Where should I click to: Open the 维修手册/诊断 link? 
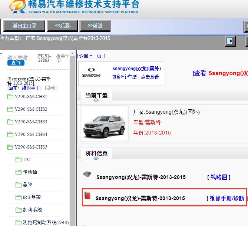226,198
